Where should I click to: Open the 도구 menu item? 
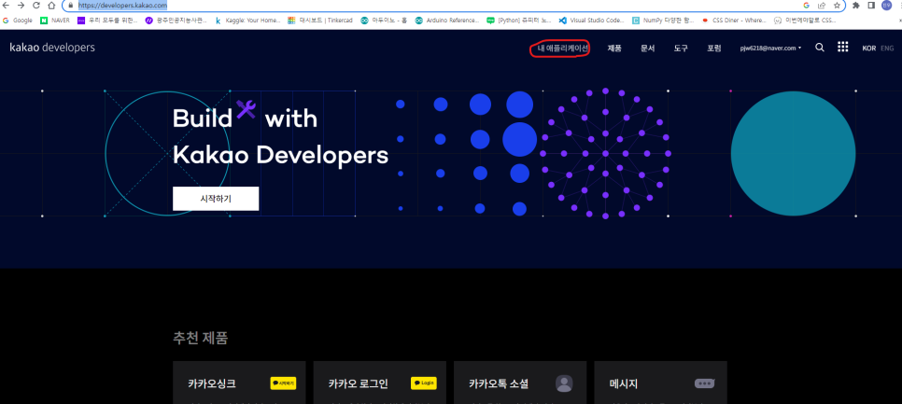click(x=681, y=49)
